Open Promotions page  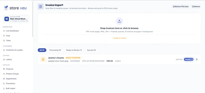[x=11, y=84]
